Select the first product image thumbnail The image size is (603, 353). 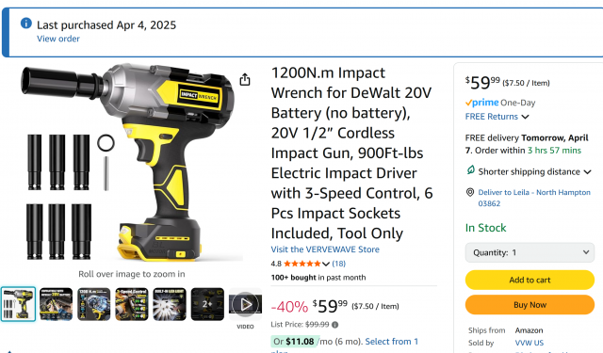(18, 304)
